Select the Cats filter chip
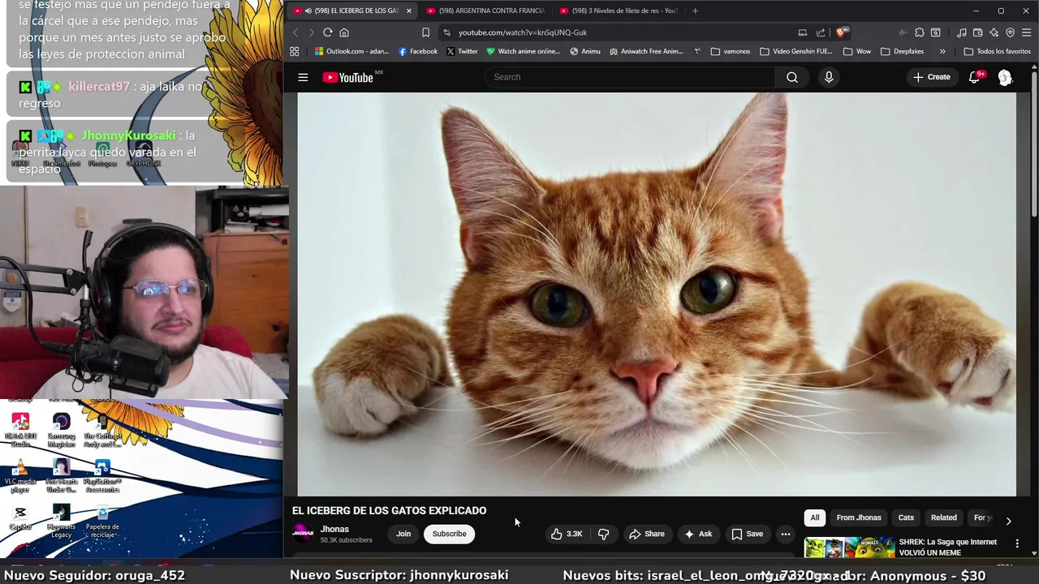The width and height of the screenshot is (1039, 584). point(906,517)
